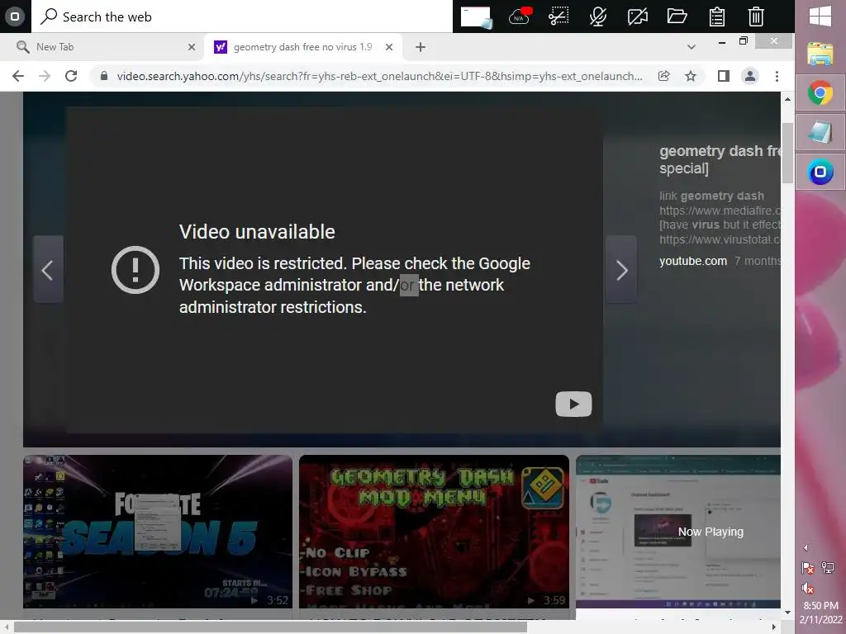The height and width of the screenshot is (634, 846).
Task: Bookmark this page with the star icon
Action: click(x=691, y=76)
